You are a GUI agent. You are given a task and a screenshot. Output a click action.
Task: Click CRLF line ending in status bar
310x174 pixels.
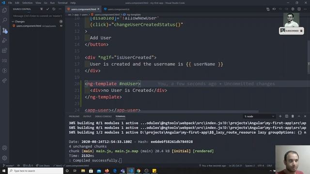269,165
